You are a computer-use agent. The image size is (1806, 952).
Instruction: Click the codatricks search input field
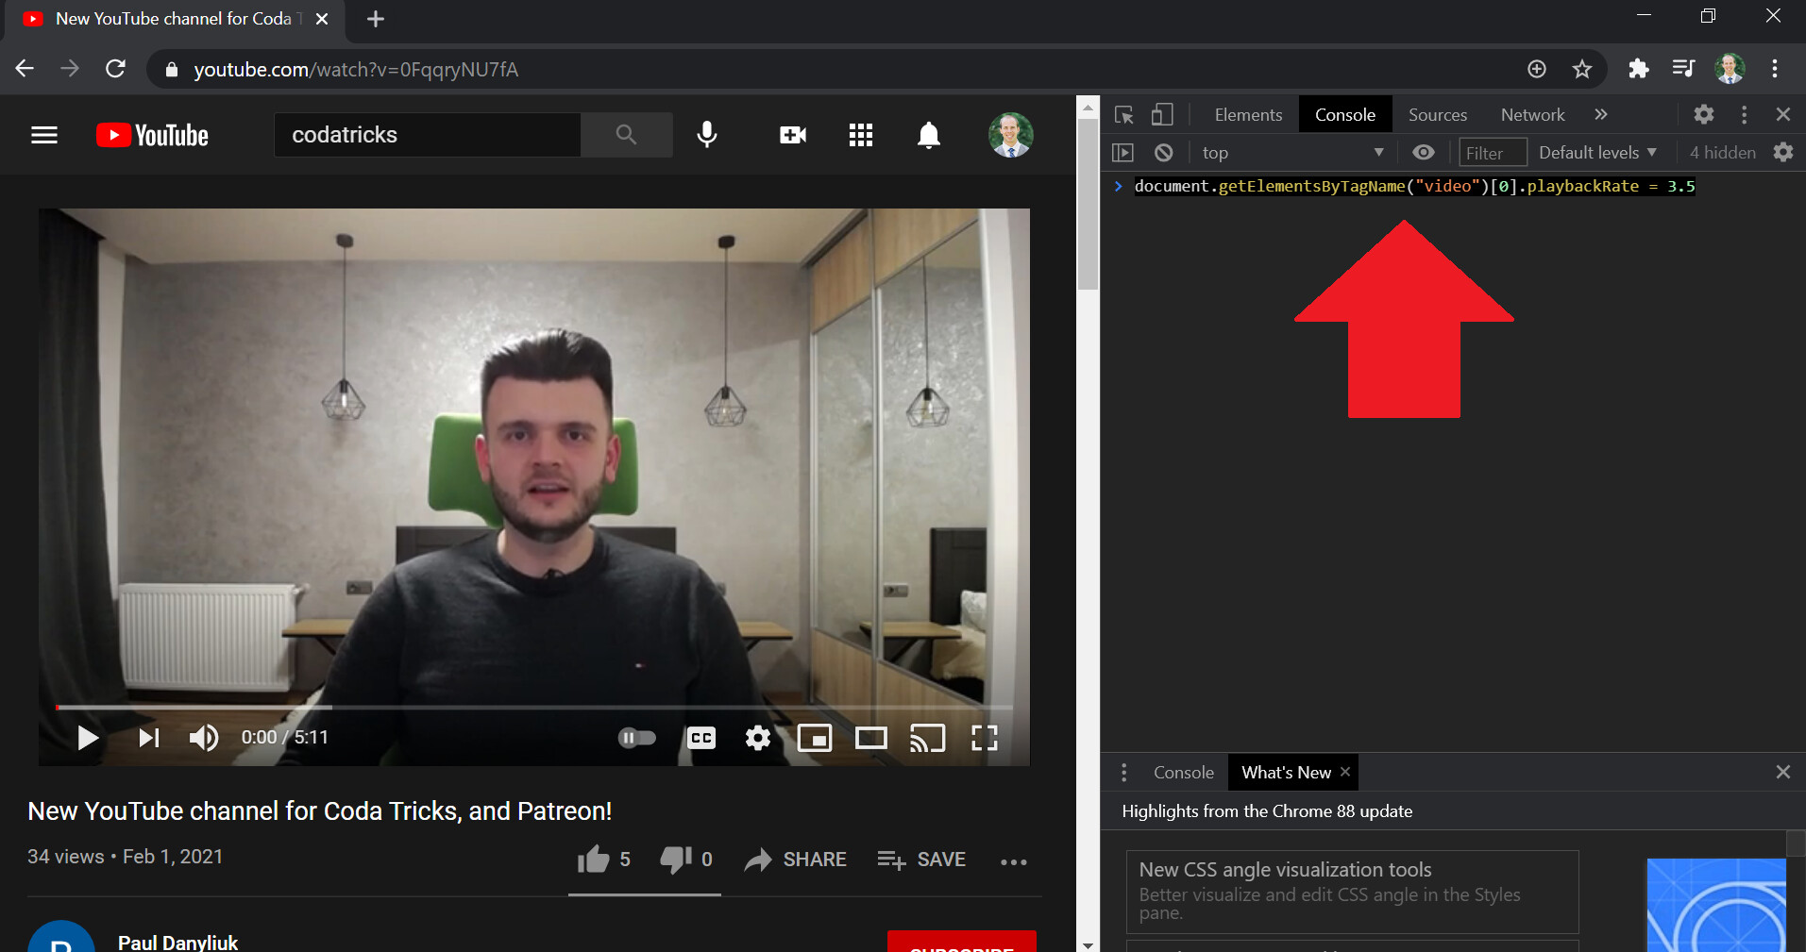(427, 135)
